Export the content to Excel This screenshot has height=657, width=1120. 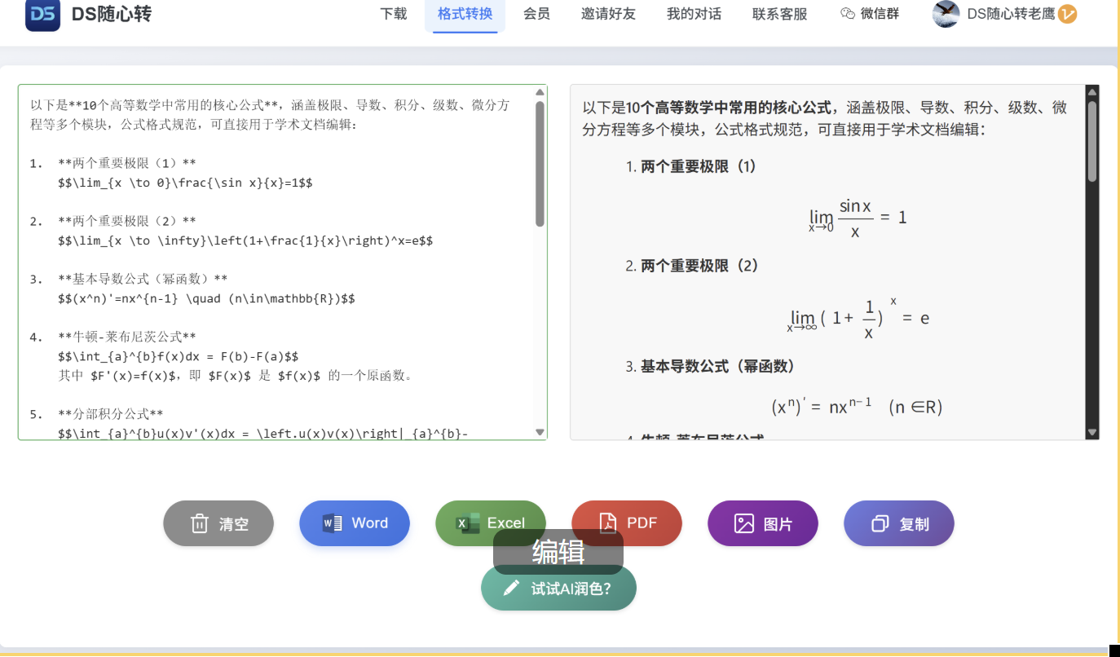pos(491,522)
